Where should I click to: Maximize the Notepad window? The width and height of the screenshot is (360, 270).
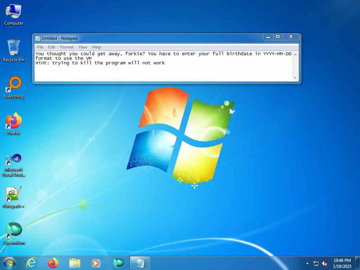pos(278,37)
